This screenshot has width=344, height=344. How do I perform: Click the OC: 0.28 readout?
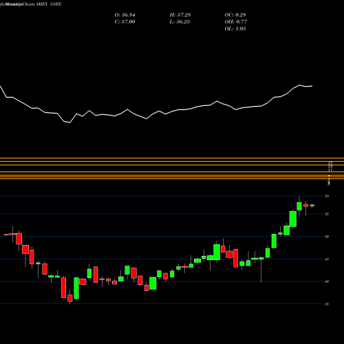[x=235, y=15]
